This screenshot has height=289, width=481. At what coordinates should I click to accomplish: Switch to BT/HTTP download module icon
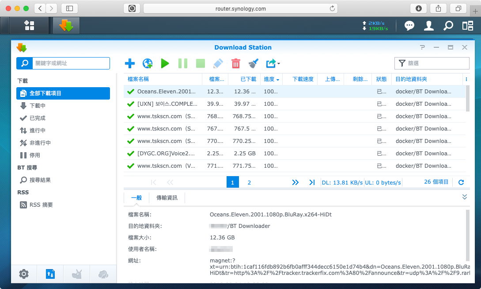[x=50, y=274]
